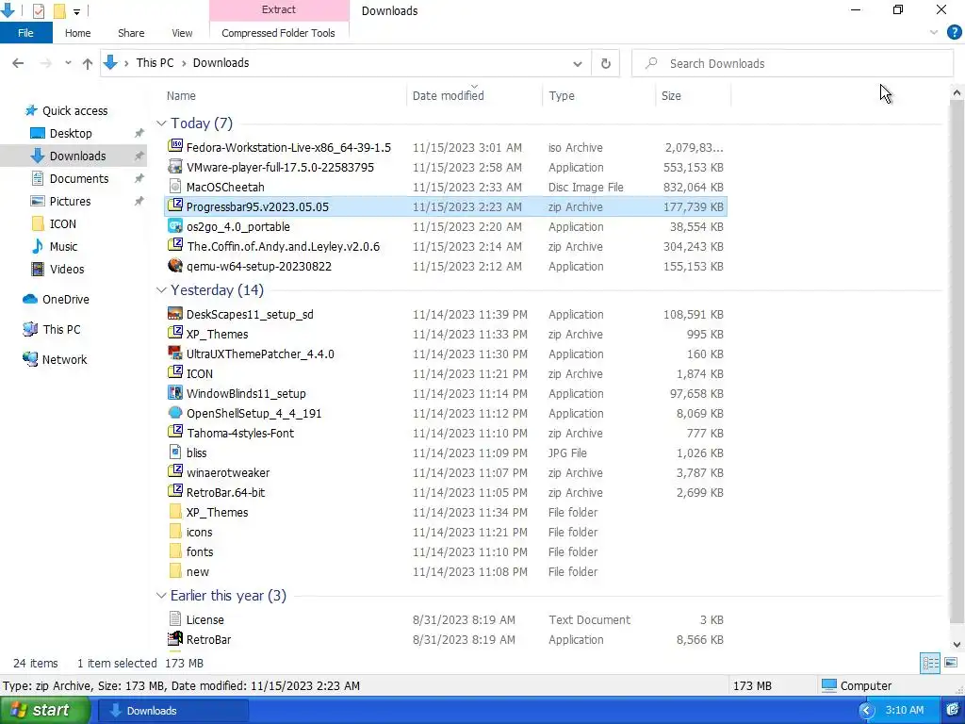Open the Home ribbon tab

click(77, 33)
